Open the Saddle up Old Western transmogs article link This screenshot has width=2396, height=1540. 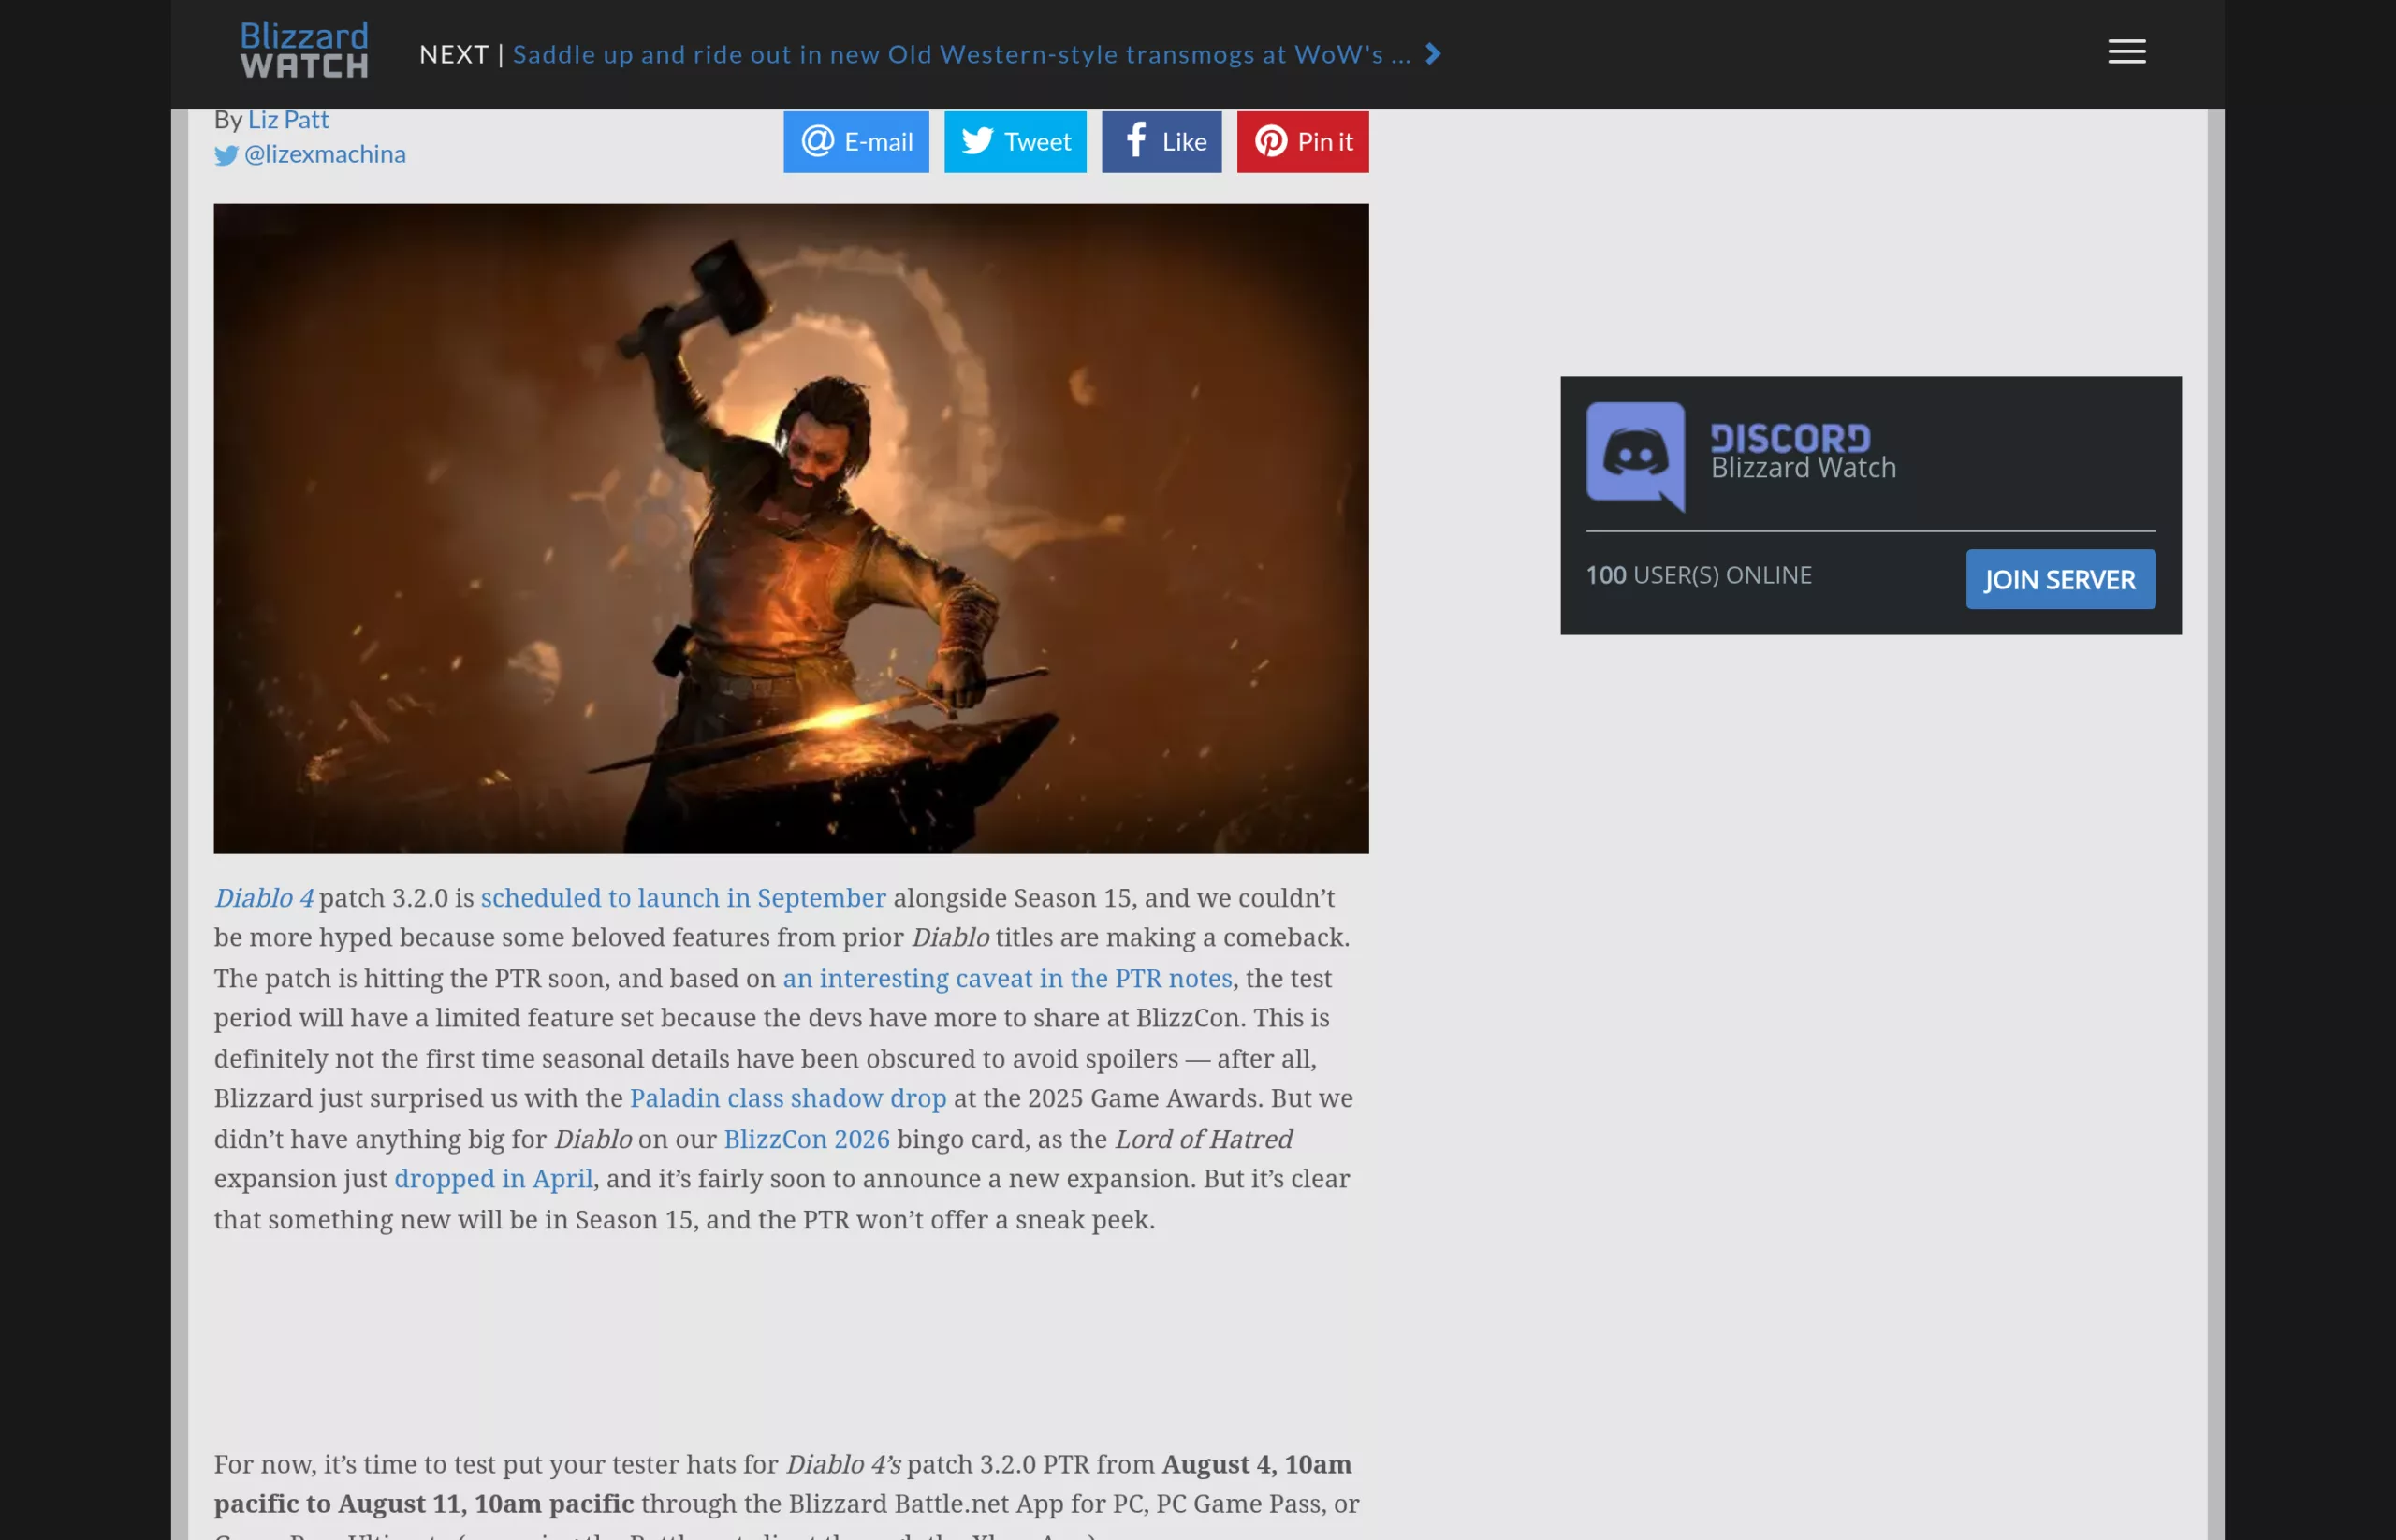click(961, 54)
